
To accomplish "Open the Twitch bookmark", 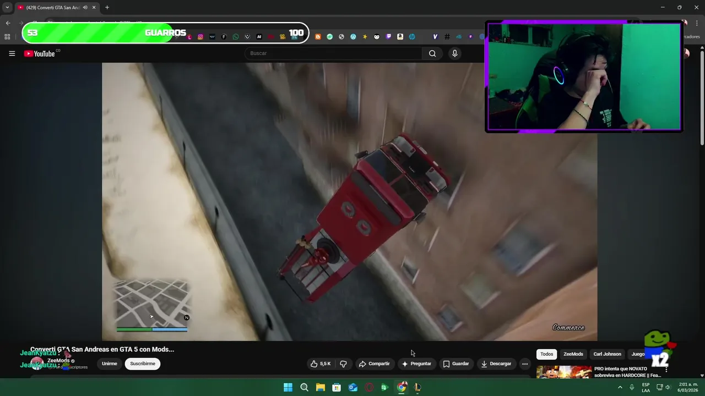I will tap(388, 37).
